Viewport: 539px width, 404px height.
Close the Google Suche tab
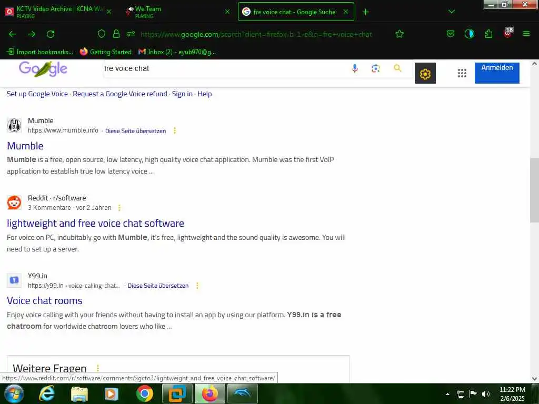click(346, 12)
